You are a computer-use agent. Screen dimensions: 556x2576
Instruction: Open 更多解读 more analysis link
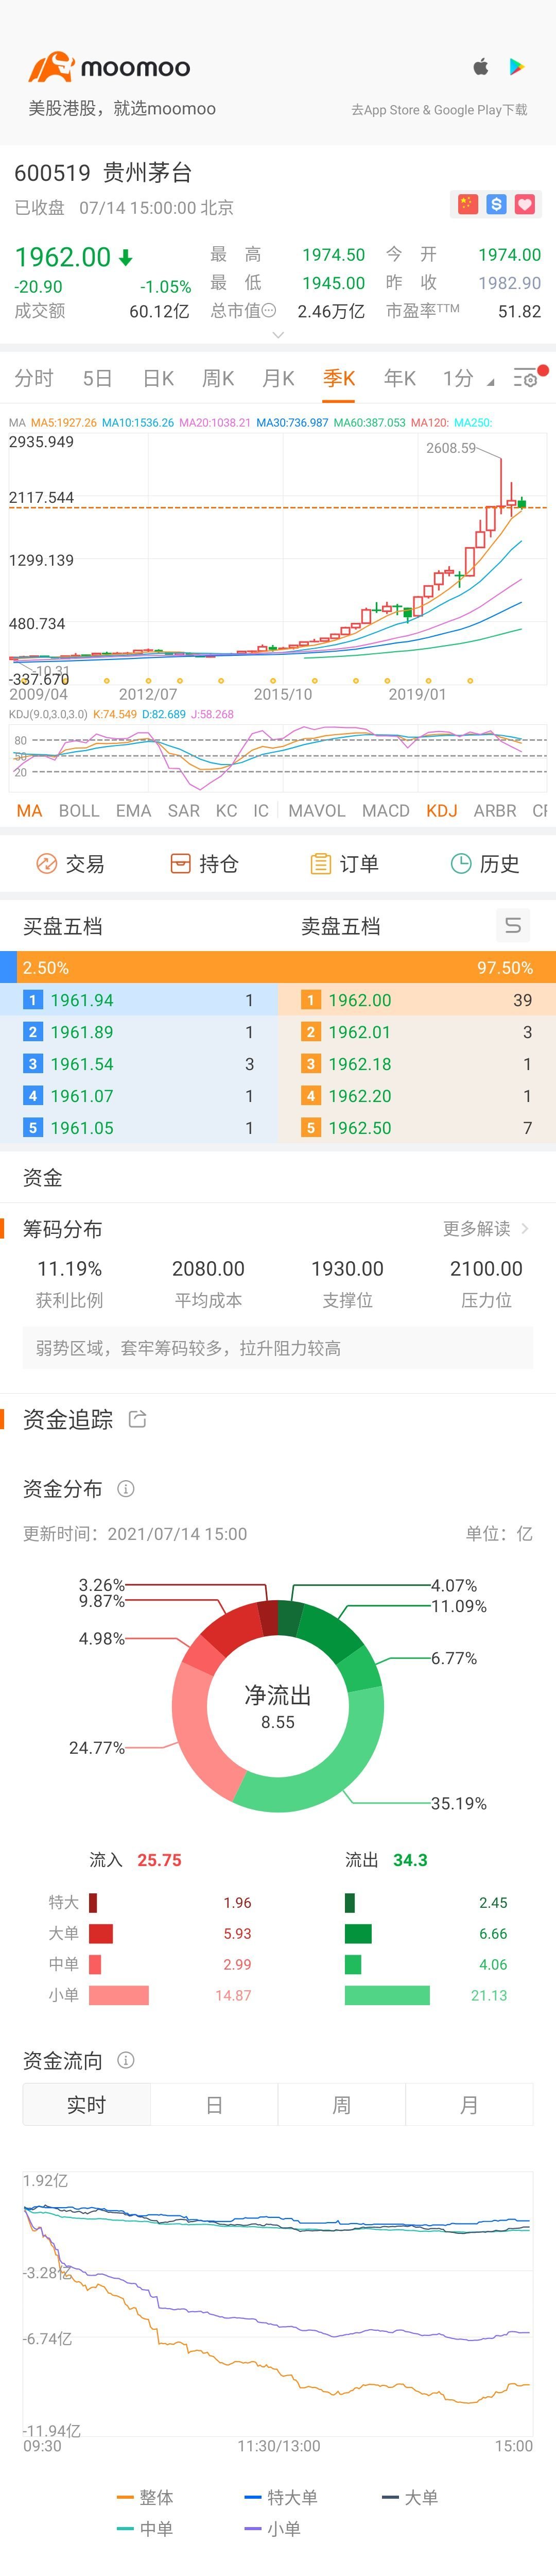tap(486, 1228)
